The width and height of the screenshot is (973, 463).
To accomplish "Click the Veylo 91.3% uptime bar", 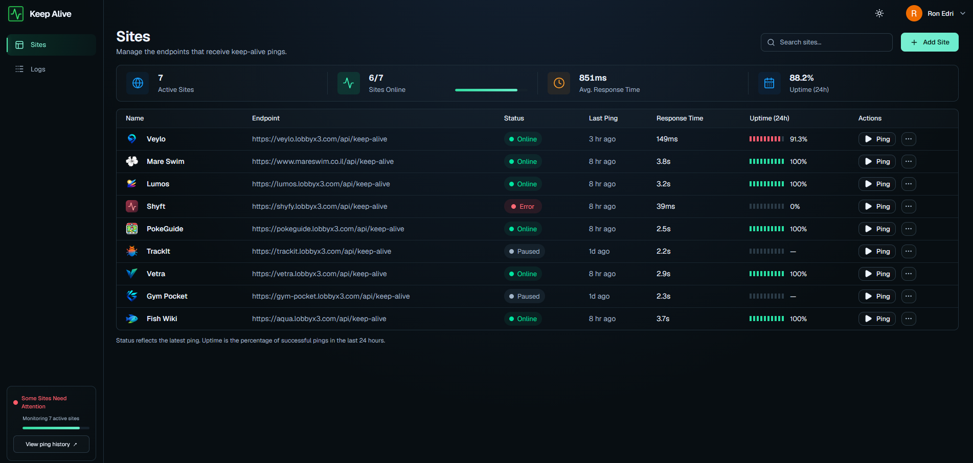I will coord(766,139).
